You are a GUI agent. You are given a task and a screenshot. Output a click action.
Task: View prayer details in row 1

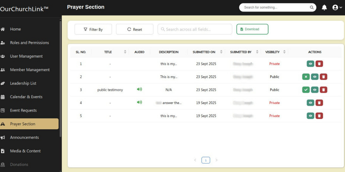coord(310,64)
